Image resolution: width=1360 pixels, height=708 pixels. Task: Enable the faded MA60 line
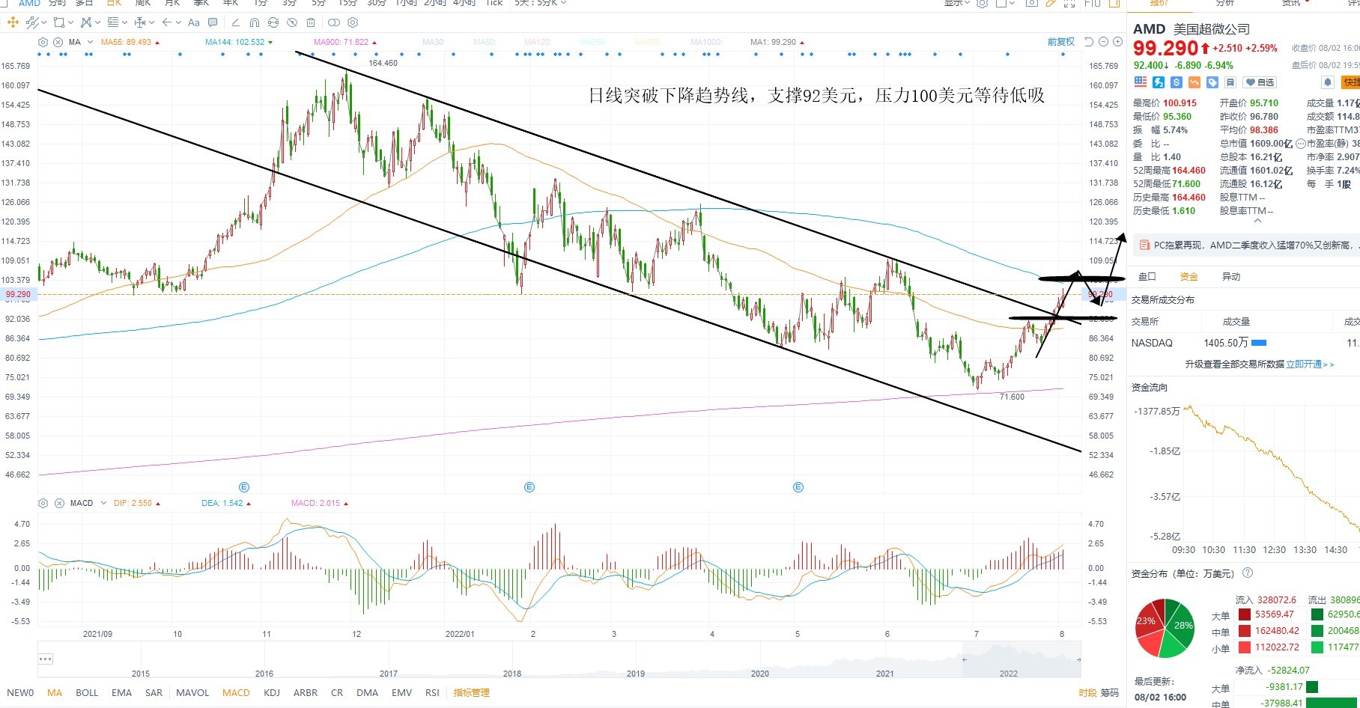[x=485, y=42]
